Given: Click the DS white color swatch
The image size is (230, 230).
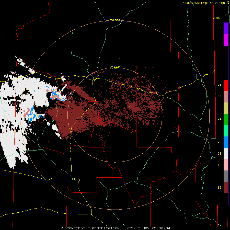Looking at the screenshot, I should point(226,153).
